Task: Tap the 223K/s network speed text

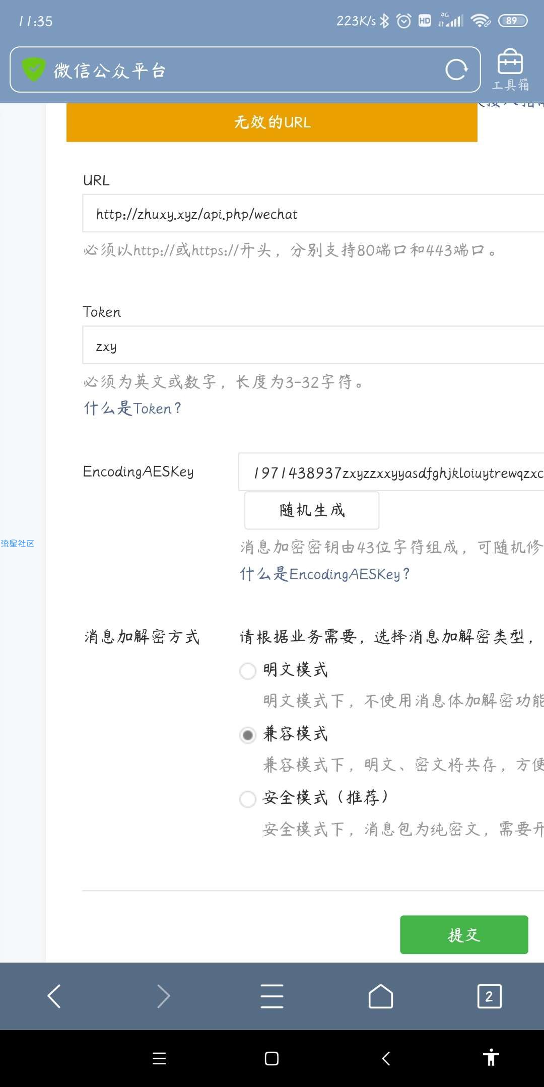Action: [x=356, y=21]
